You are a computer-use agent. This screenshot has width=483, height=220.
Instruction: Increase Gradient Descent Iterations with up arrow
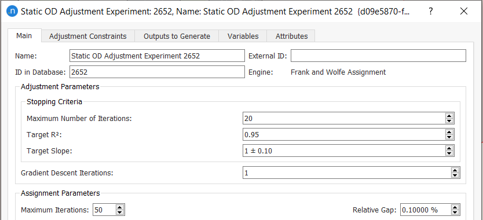click(455, 170)
